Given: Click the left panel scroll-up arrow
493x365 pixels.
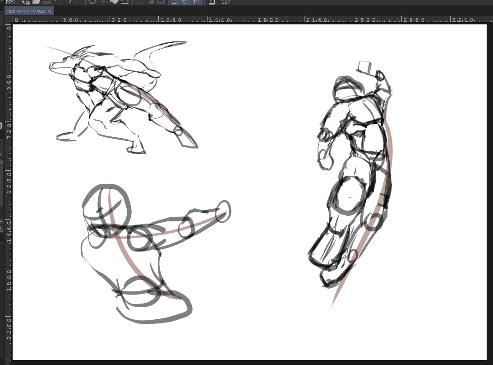Looking at the screenshot, I should coord(1,162).
